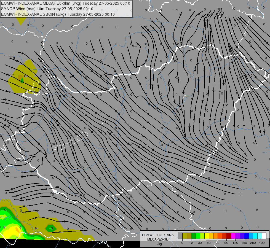Click the 'ECMWF-INDEX-ANAL SBCIN (J/kg)' title line
Screen dimensions: 270x248
[33, 14]
